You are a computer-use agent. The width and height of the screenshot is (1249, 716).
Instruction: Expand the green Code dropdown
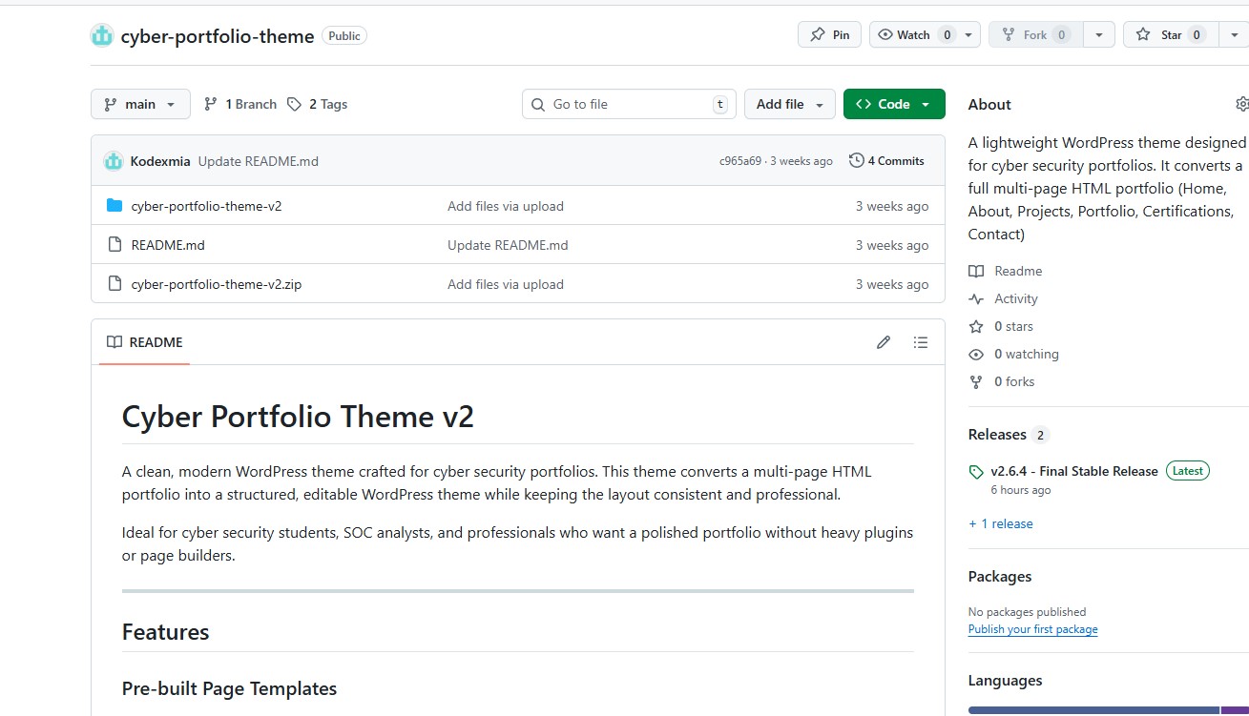pyautogui.click(x=894, y=104)
